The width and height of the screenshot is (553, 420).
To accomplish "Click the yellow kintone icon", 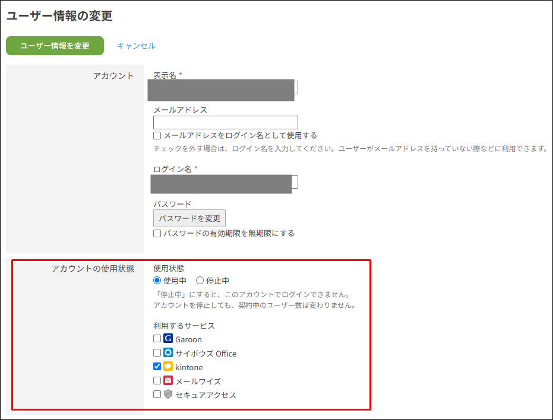I will tap(168, 367).
